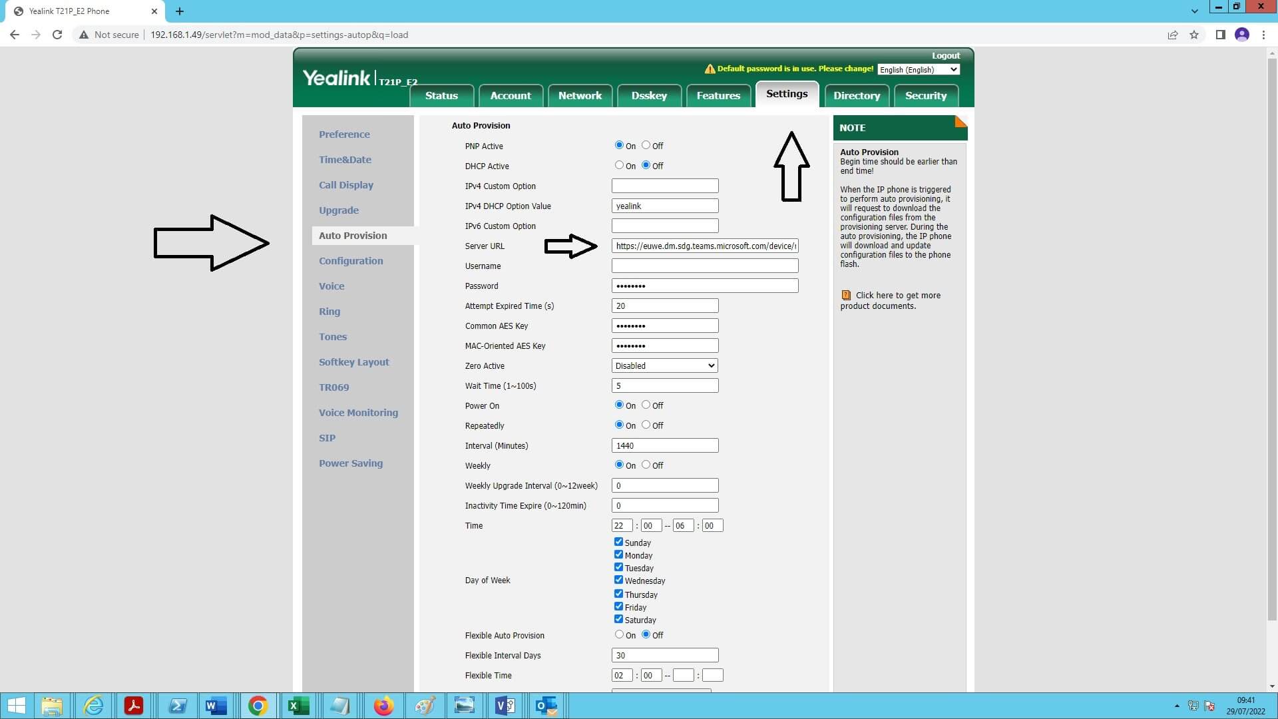Click the Chrome profile avatar icon
Image resolution: width=1278 pixels, height=719 pixels.
pyautogui.click(x=1242, y=35)
